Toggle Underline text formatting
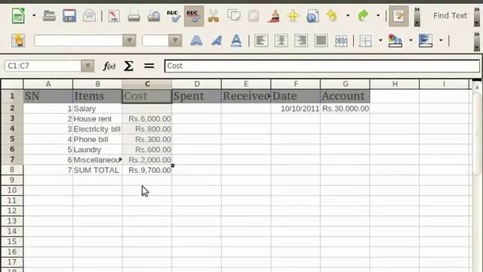Screen dimensions: 483x272 236,40
